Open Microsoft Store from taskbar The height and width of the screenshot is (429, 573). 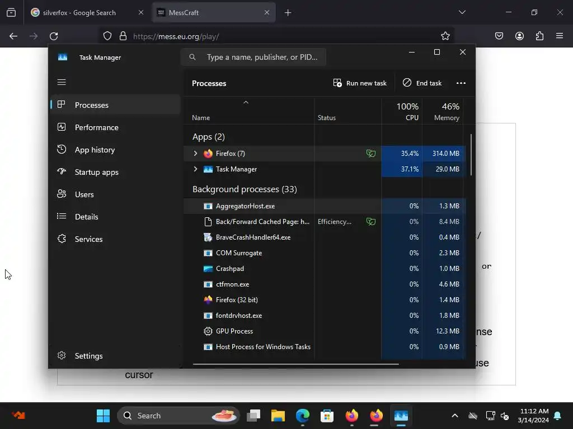[327, 416]
